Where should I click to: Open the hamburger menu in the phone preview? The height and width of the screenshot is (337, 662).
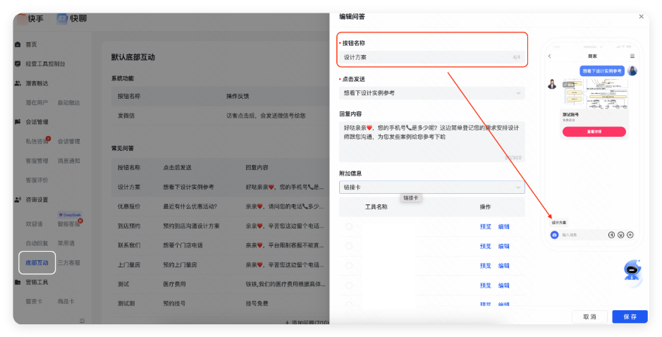click(632, 56)
